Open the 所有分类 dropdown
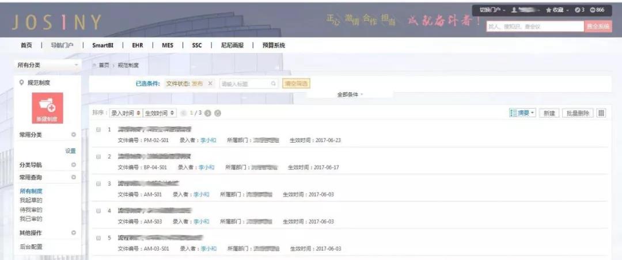This screenshot has height=260, width=622. [48, 65]
